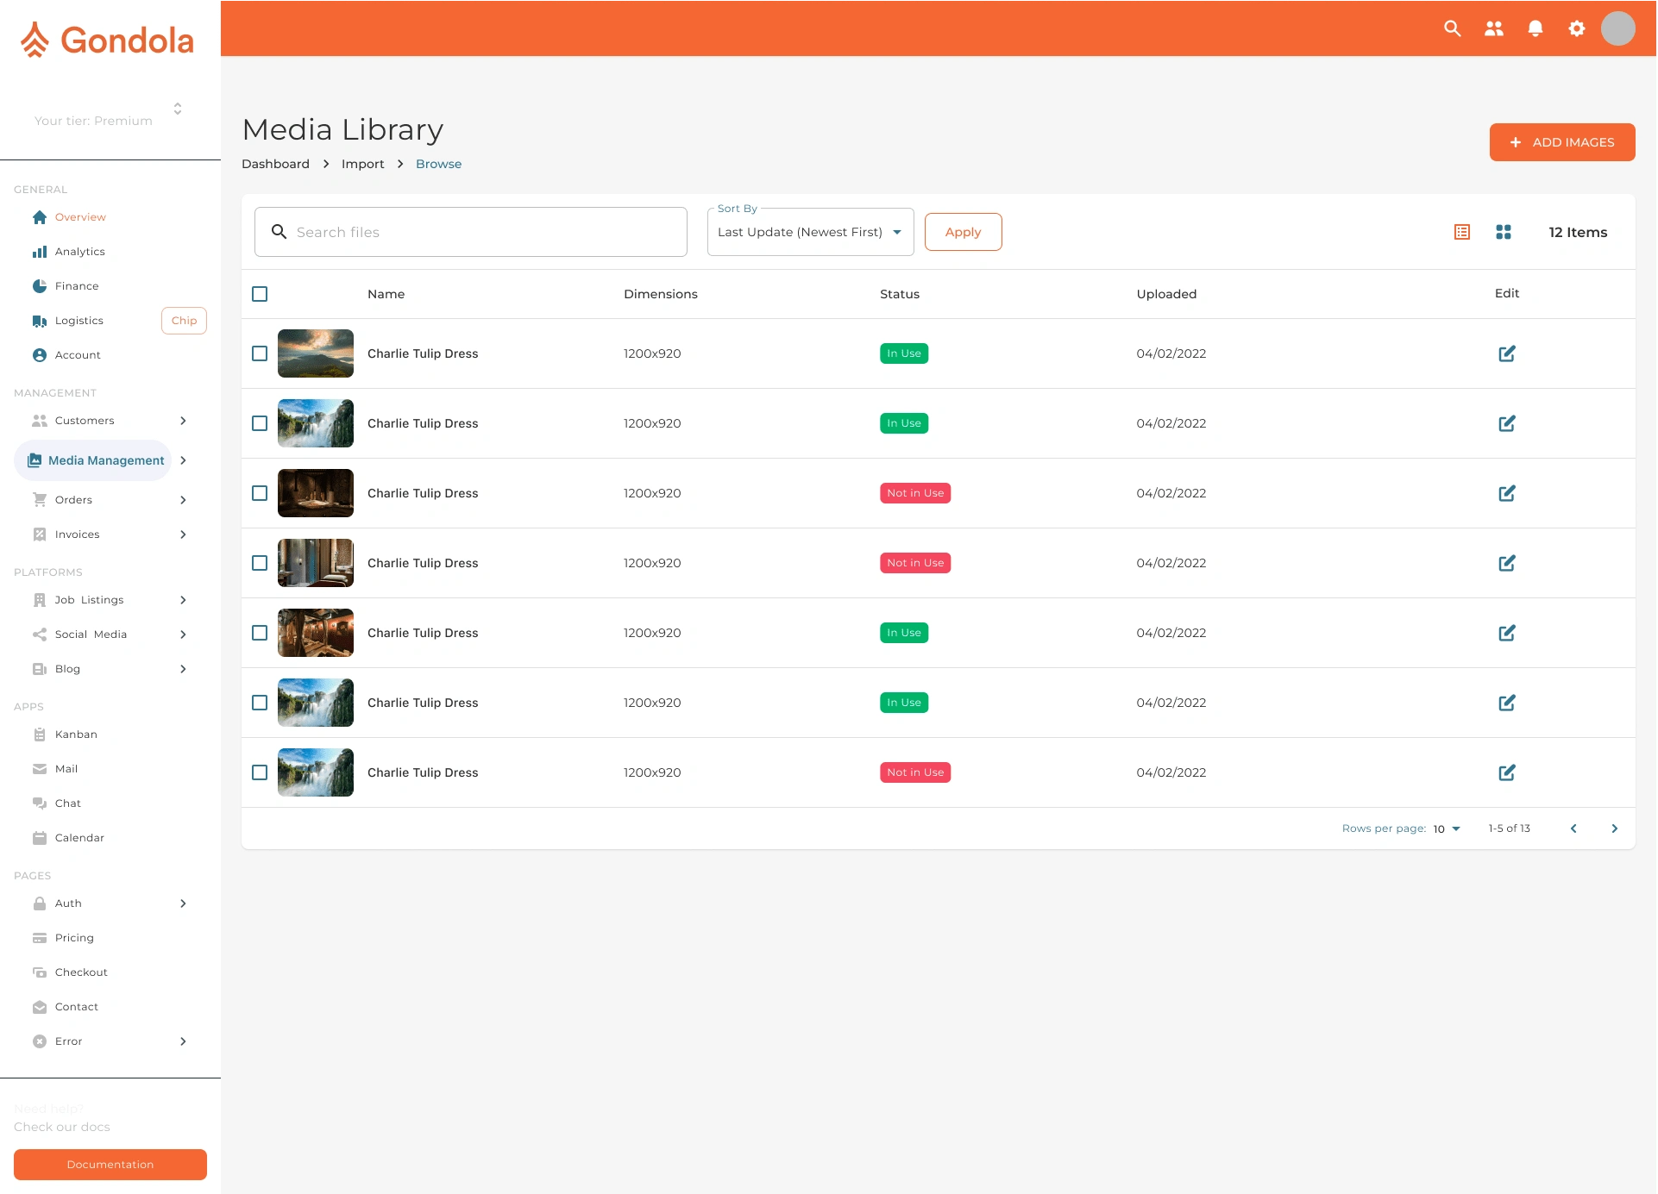
Task: Switch to grid view icon
Action: (x=1503, y=232)
